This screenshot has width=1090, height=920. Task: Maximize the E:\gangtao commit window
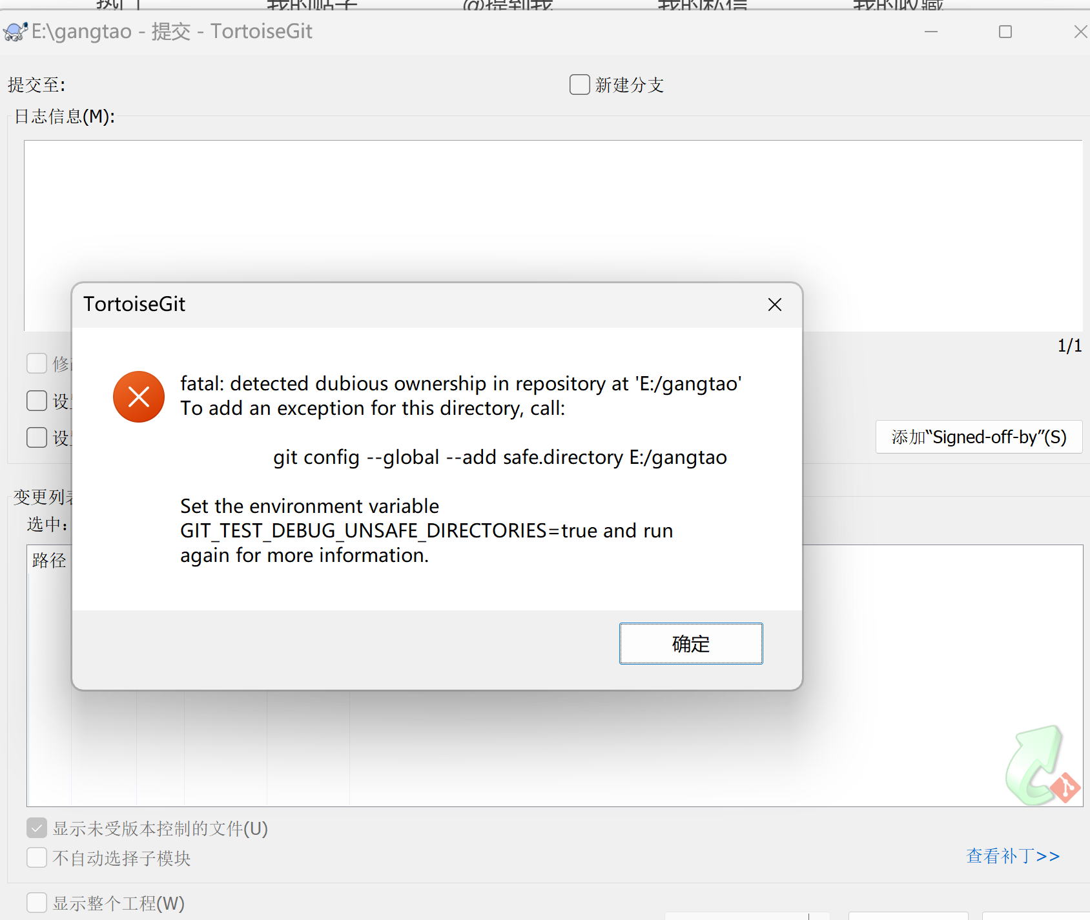point(1005,32)
